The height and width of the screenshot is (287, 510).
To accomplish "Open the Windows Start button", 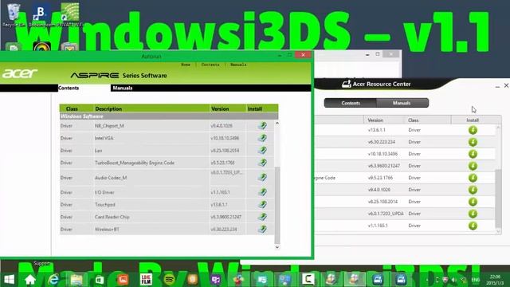I will point(10,280).
